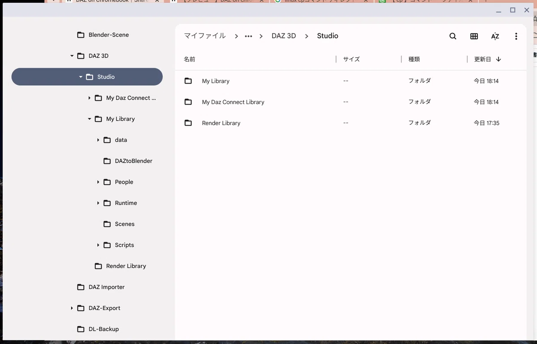
Task: Select DAZ 3D in the sidebar
Action: (98, 56)
